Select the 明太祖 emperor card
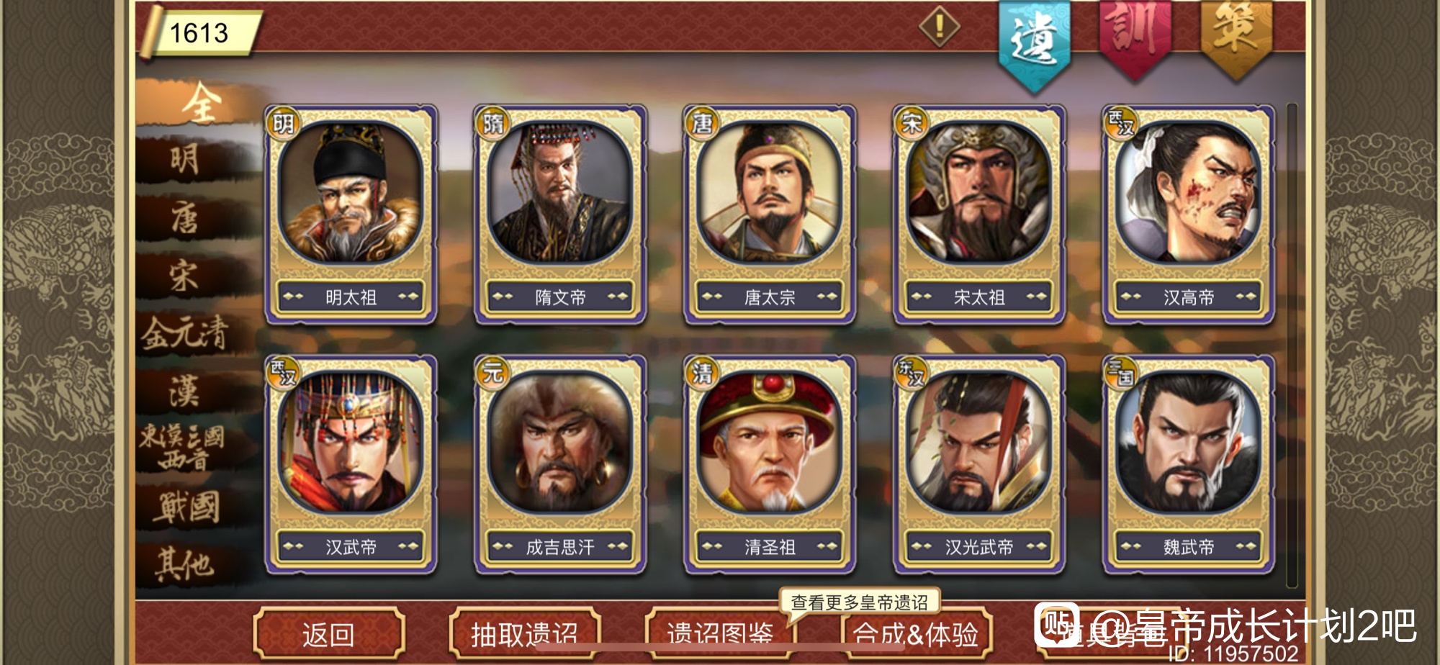Image resolution: width=1440 pixels, height=665 pixels. click(x=351, y=214)
